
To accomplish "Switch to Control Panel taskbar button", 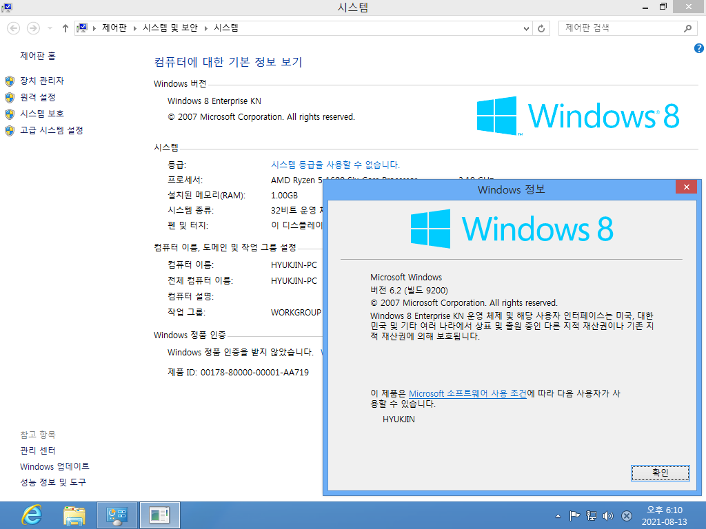I will (x=117, y=515).
